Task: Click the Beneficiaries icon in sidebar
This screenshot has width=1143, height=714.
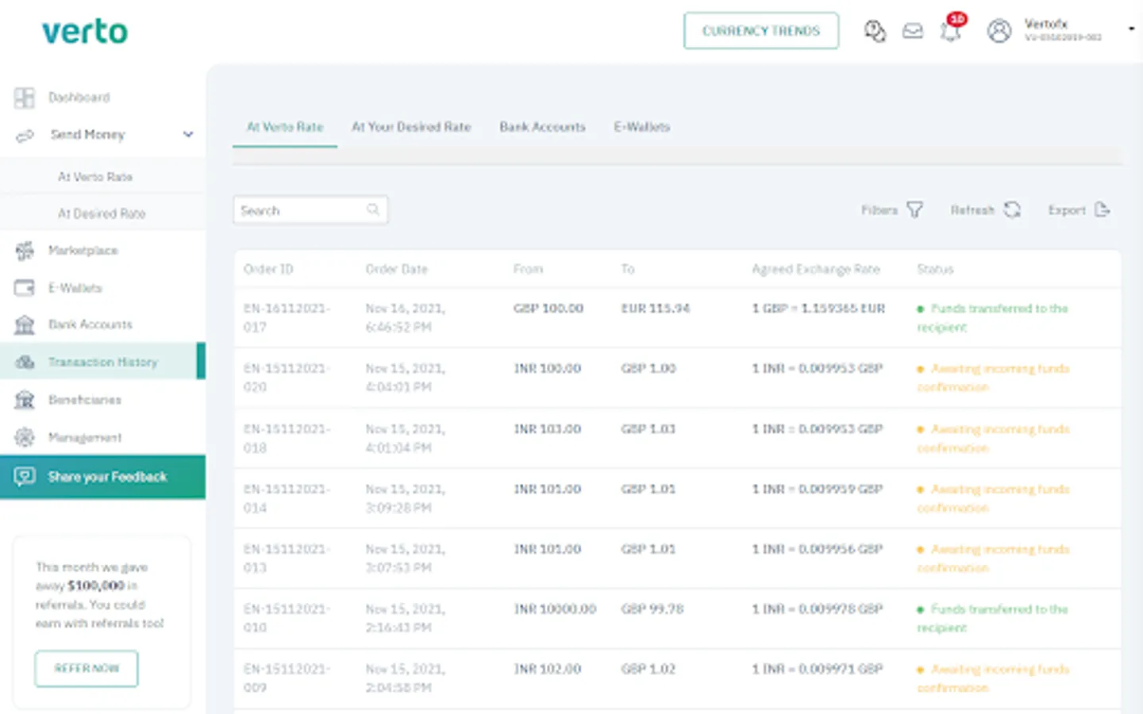Action: click(25, 399)
